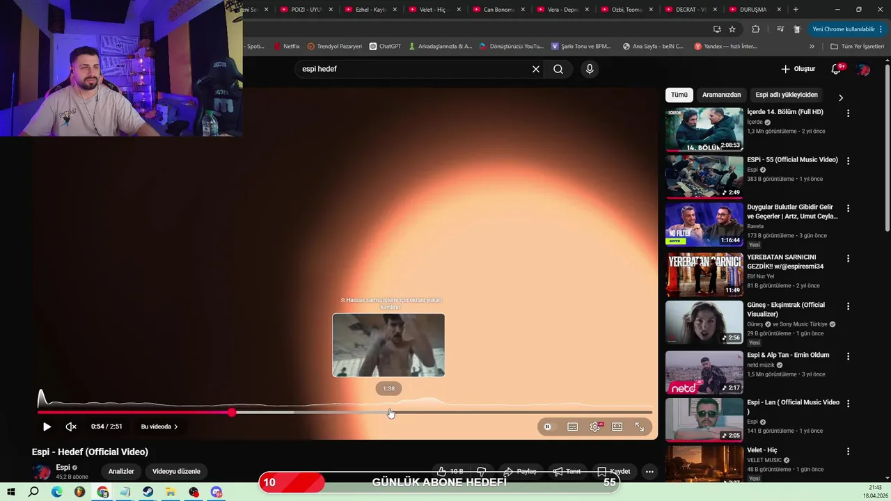Open 'YEREBATAN SARNICINI GEZDİK' thumbnail

[x=704, y=275]
